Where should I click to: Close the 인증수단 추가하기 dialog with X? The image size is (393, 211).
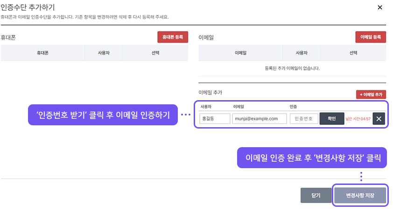pos(380,7)
